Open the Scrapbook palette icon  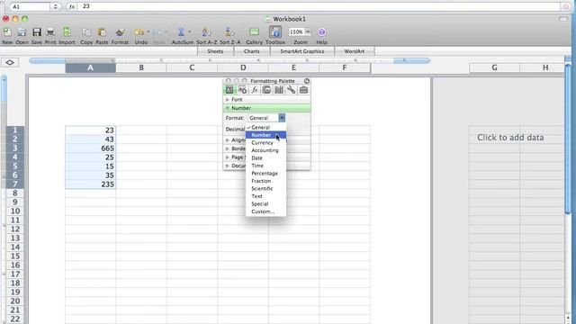(266, 90)
